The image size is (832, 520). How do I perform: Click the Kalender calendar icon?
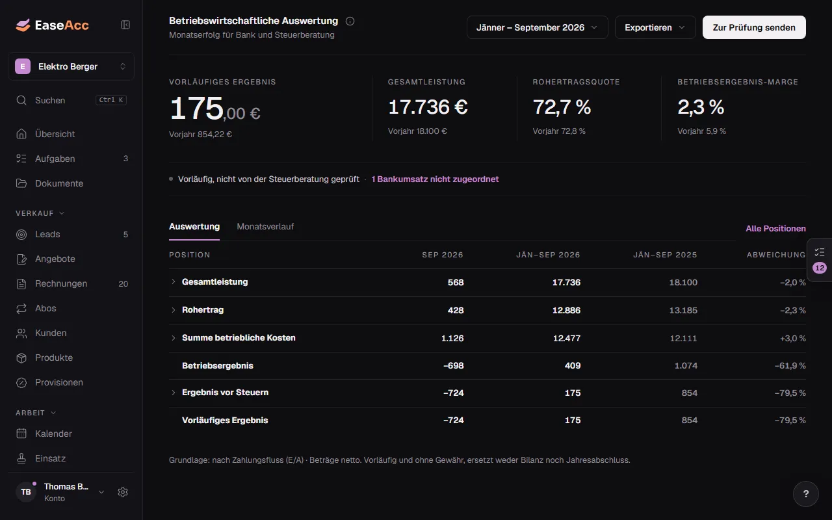[x=21, y=434]
